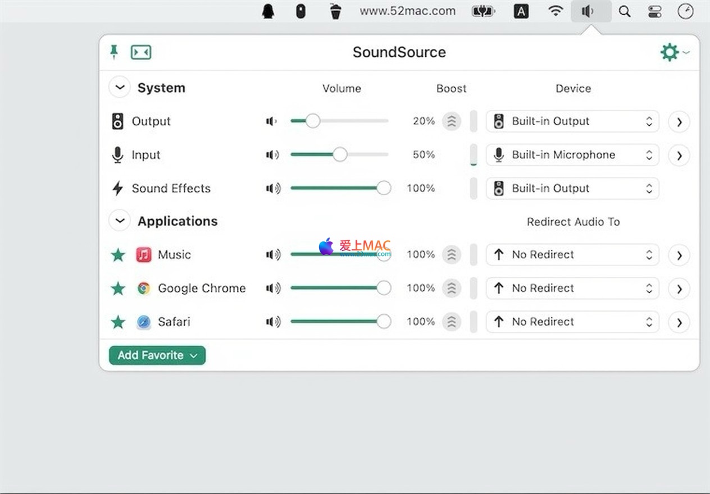The width and height of the screenshot is (710, 494).
Task: Click the Boost icon for Output
Action: (451, 121)
